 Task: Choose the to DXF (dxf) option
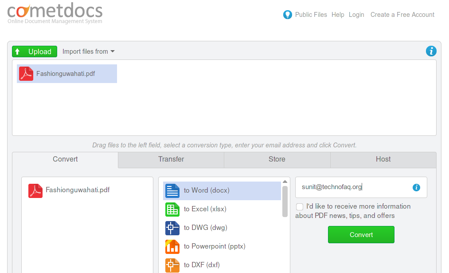coord(222,265)
